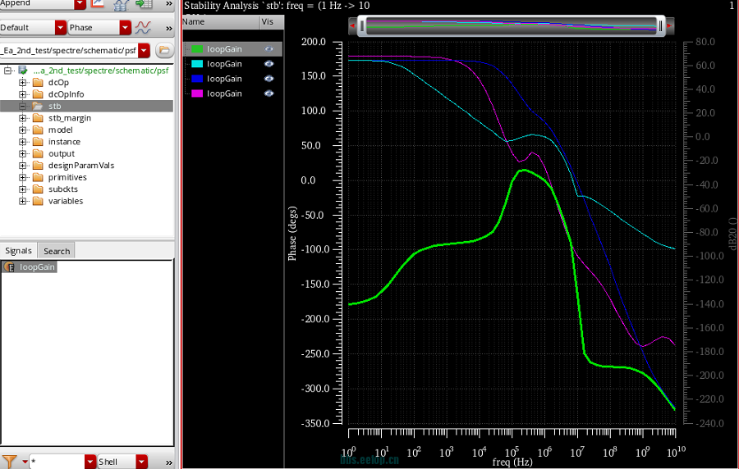
Task: Toggle visibility of green loopGain trace
Action: pos(269,49)
